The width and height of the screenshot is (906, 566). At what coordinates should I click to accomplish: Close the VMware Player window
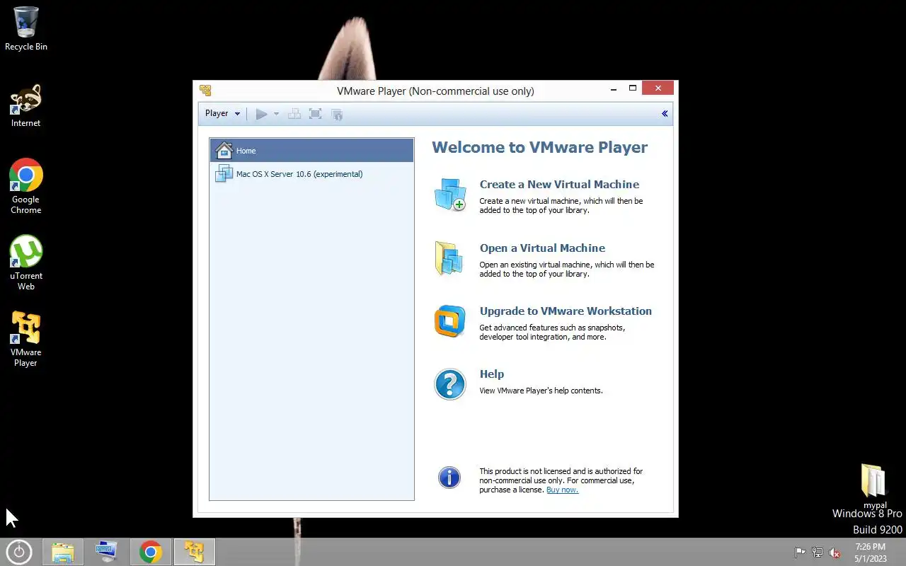click(x=658, y=88)
